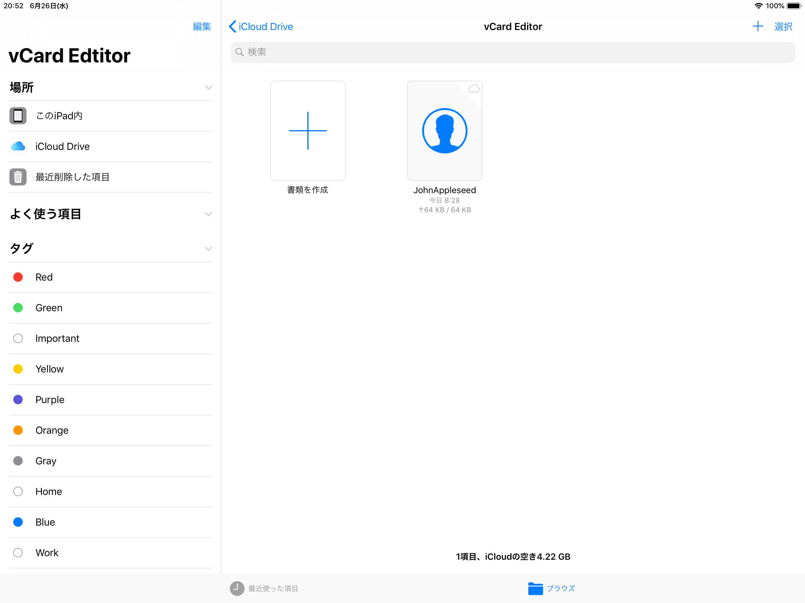805x603 pixels.
Task: Select the Green tag label
Action: 49,308
